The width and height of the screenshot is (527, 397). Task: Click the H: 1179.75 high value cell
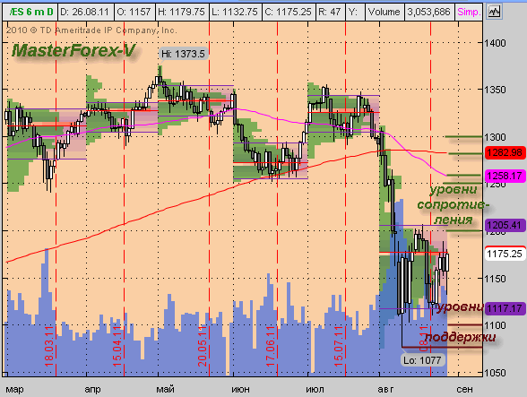click(181, 13)
